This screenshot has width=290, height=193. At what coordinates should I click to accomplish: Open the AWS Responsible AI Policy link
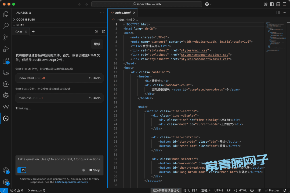71,182
